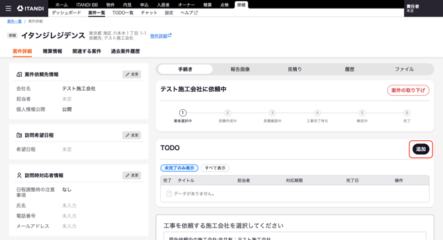Viewport: 443px width, 240px height.
Task: Click the TODO table 担当者 column header
Action: pos(243,180)
